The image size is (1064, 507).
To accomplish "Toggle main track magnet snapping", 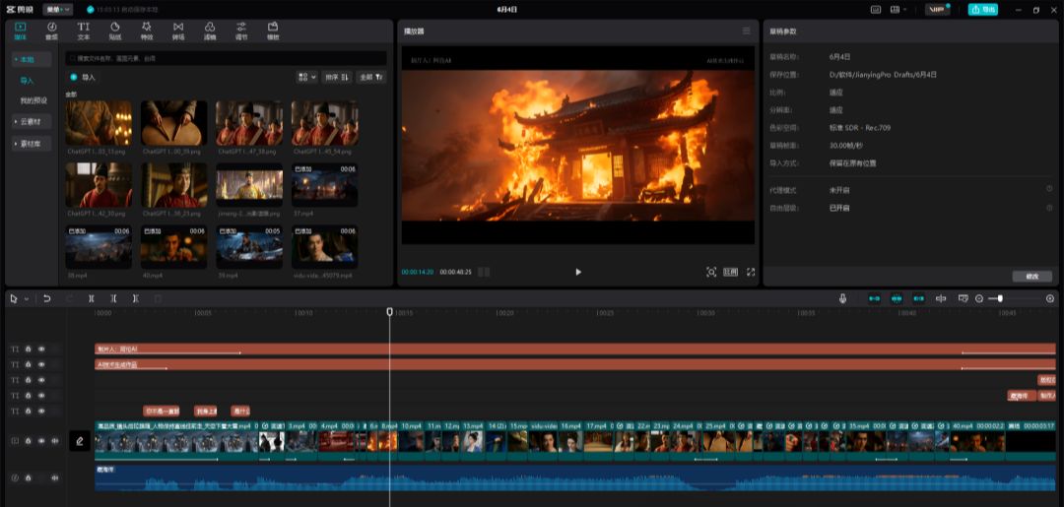I will [874, 298].
